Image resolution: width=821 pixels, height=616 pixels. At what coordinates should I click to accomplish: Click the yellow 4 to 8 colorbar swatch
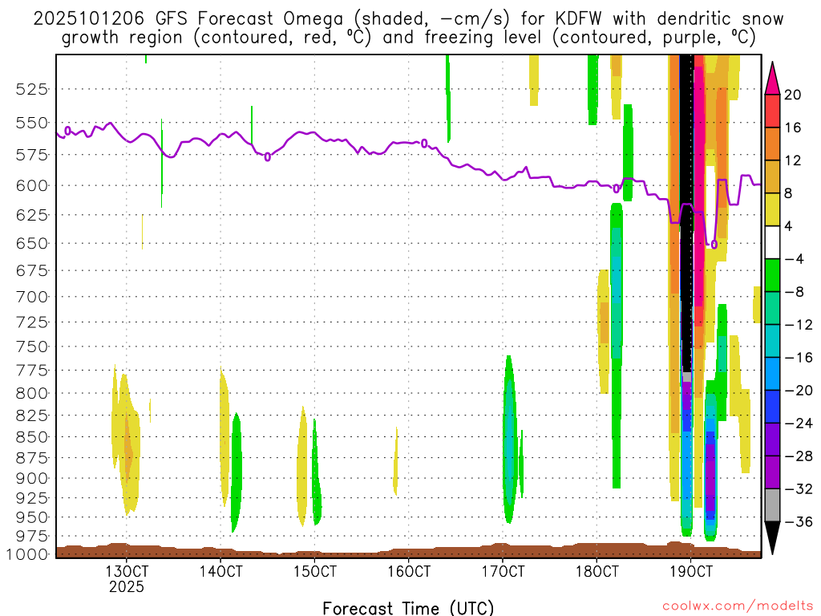click(772, 209)
